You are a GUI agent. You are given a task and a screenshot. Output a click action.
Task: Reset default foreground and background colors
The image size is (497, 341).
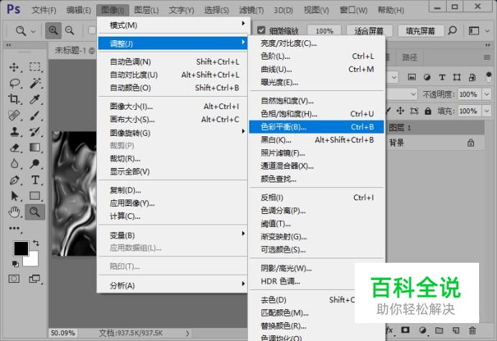pyautogui.click(x=15, y=263)
